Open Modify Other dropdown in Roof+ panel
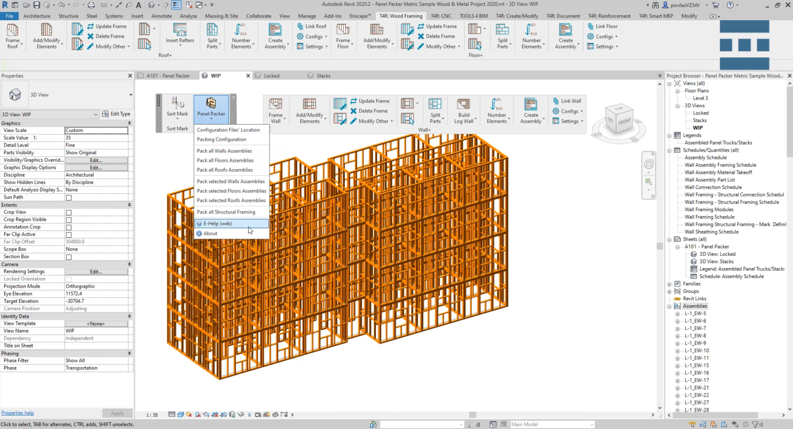Viewport: 793px width, 429px height. pyautogui.click(x=108, y=46)
